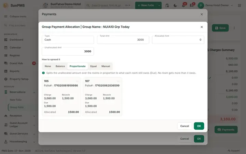Image resolution: width=246 pixels, height=154 pixels.
Task: Open the New Folio button
Action: tap(146, 5)
